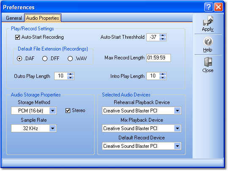This screenshot has height=171, width=228.
Task: Choose the .DAF radio button
Action: (x=19, y=59)
